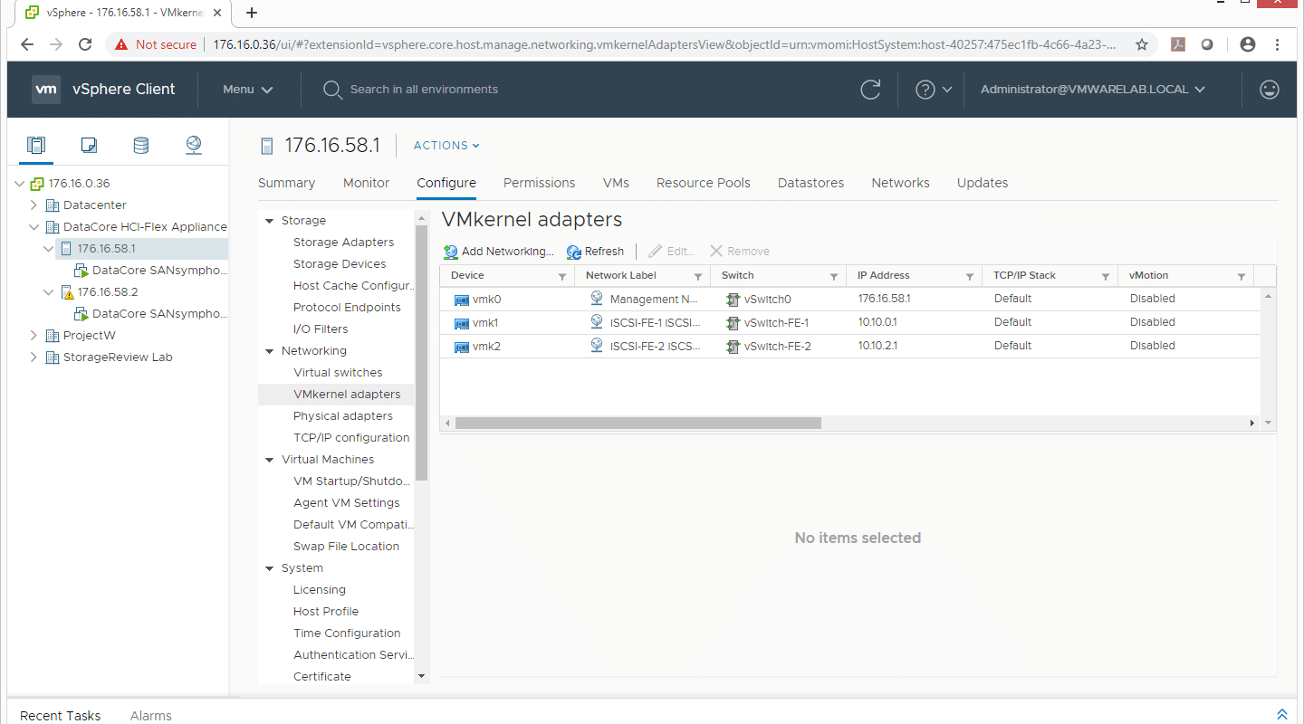Image resolution: width=1304 pixels, height=724 pixels.
Task: Open TCP/IP configuration settings
Action: (x=351, y=438)
